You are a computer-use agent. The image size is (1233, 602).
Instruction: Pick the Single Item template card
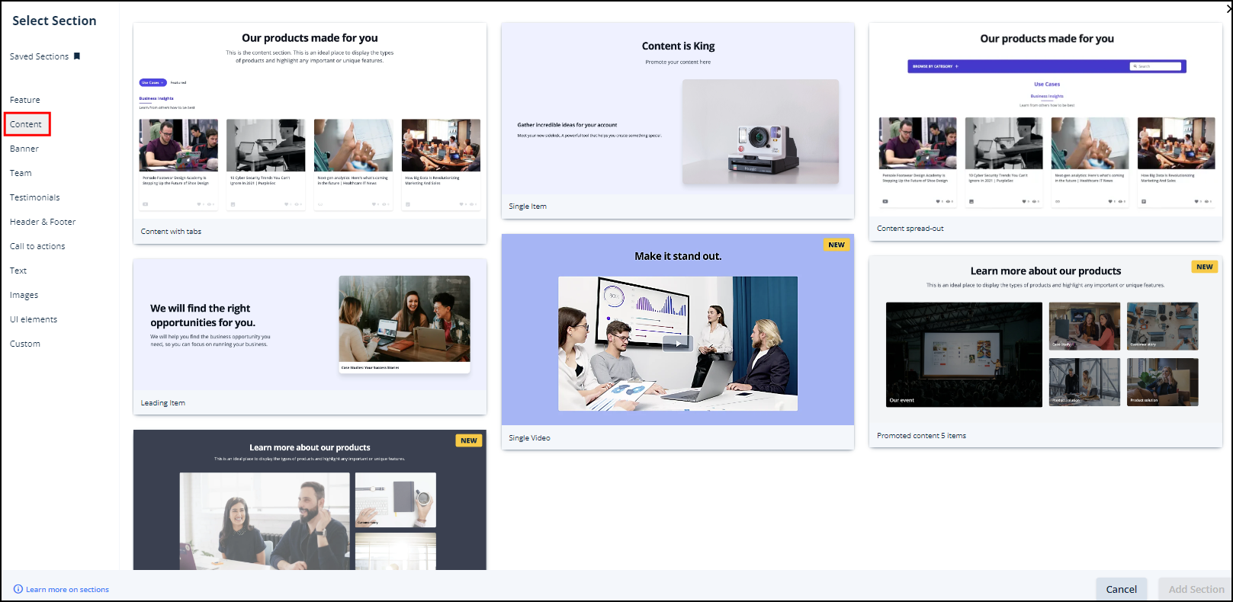point(677,120)
